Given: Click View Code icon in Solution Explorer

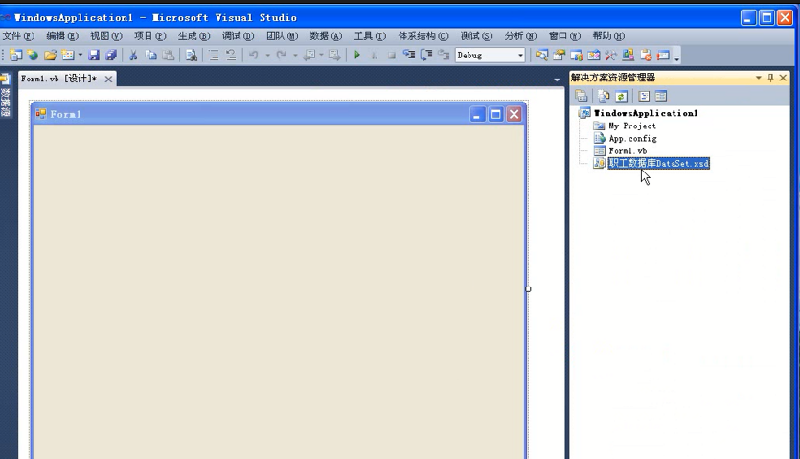Looking at the screenshot, I should coord(644,96).
